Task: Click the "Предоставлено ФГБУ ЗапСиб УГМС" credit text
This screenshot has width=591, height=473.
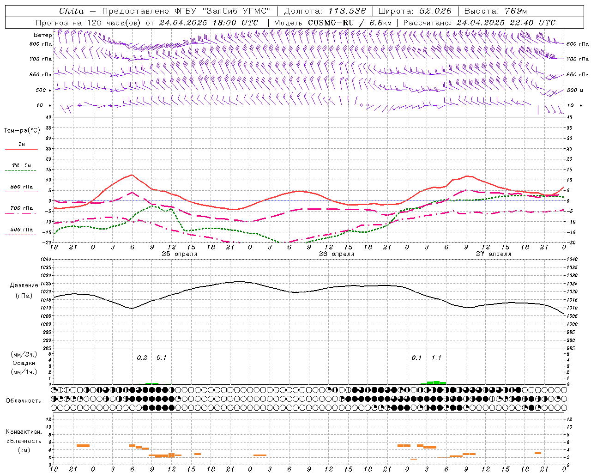Action: tap(187, 11)
